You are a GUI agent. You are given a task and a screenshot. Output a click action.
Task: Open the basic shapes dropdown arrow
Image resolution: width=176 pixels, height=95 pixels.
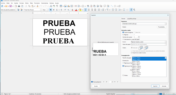pos(117,6)
